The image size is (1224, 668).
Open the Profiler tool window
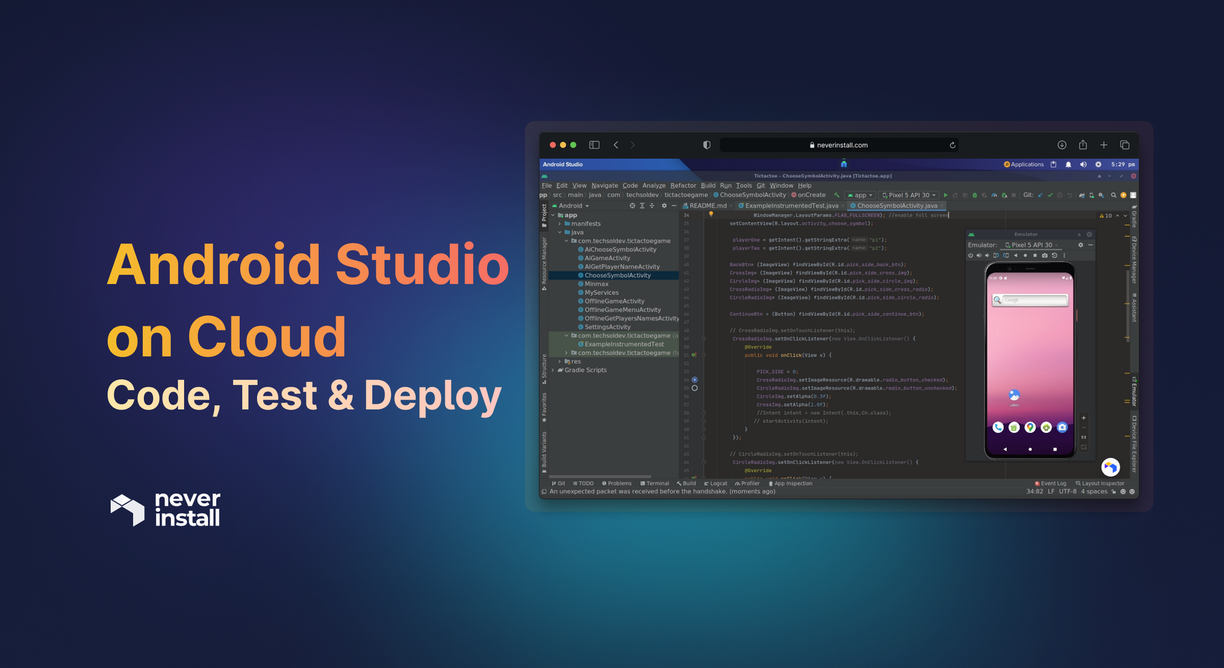pyautogui.click(x=748, y=483)
